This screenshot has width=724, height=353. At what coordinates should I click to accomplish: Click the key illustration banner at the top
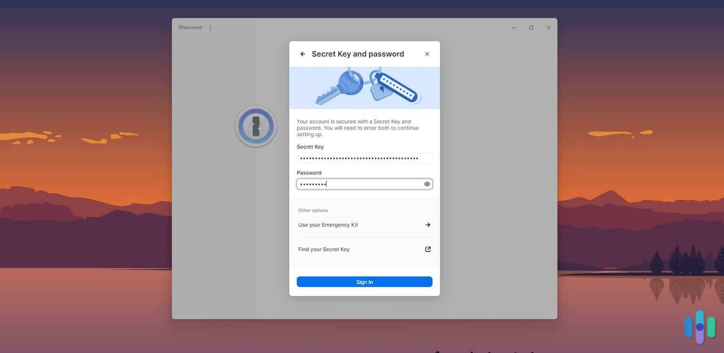364,87
